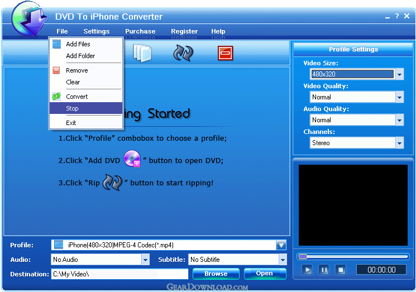
Task: Minimize the converter window
Action: pos(388,17)
